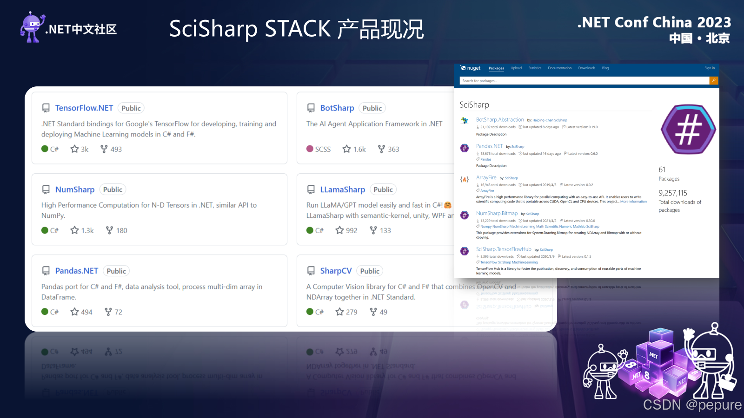Click the Pandas tag under Pandas.NET package
744x418 pixels.
(485, 159)
